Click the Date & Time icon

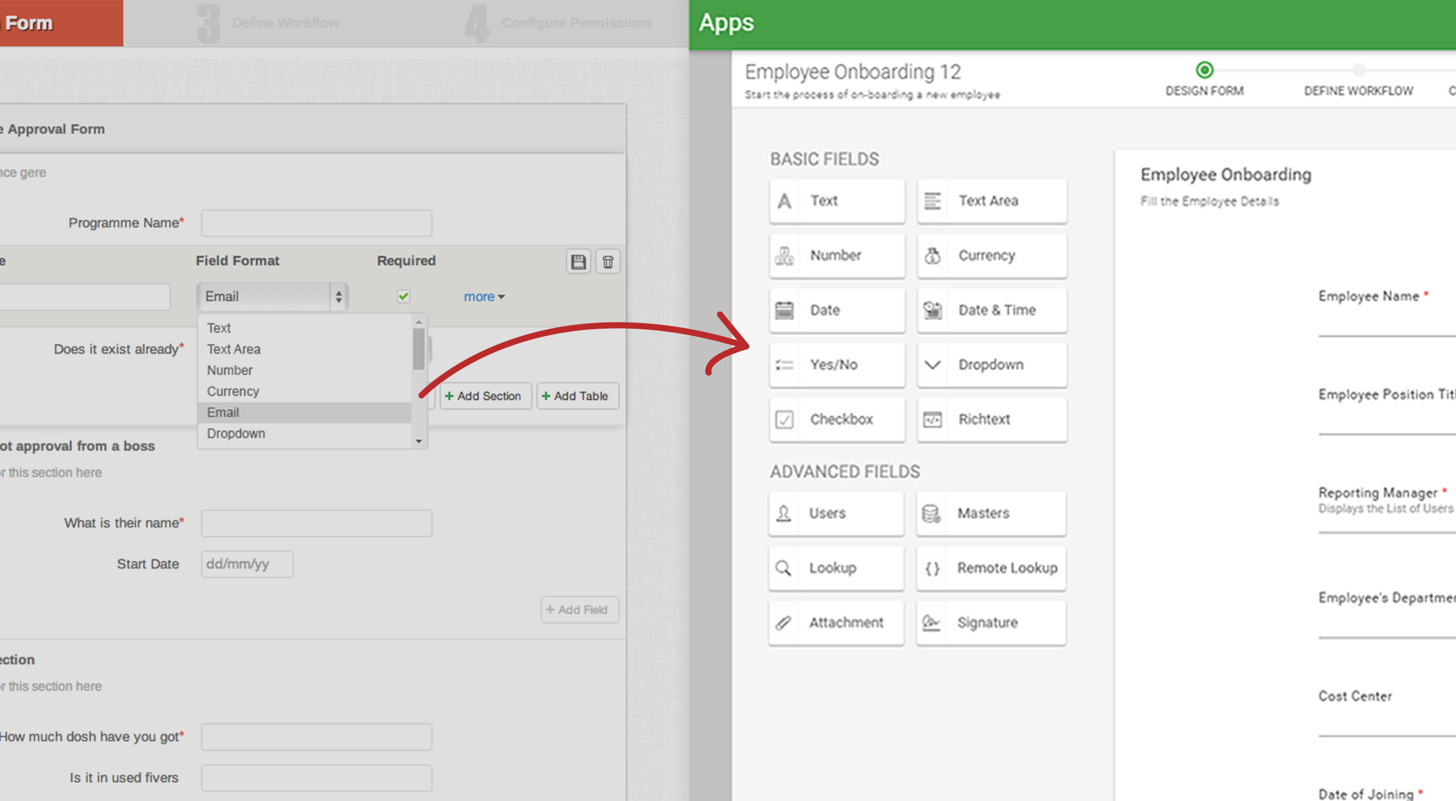(x=933, y=310)
